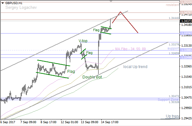Select the 1.3288 support price tag
This screenshot has height=126, width=192.
point(185,50)
